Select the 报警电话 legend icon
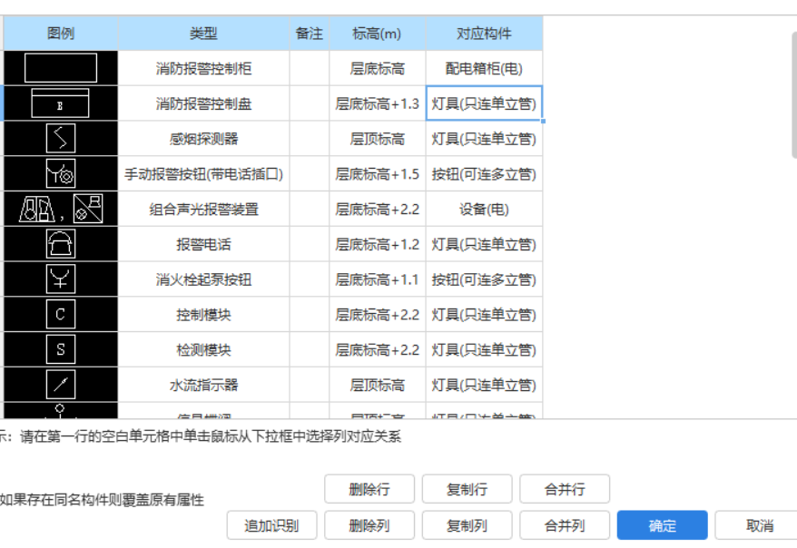This screenshot has height=548, width=797. click(61, 244)
